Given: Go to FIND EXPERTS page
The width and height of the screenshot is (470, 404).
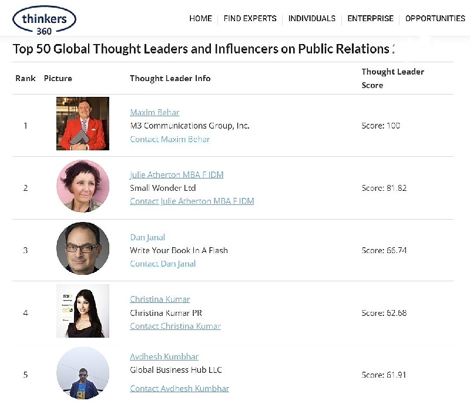Looking at the screenshot, I should (250, 19).
